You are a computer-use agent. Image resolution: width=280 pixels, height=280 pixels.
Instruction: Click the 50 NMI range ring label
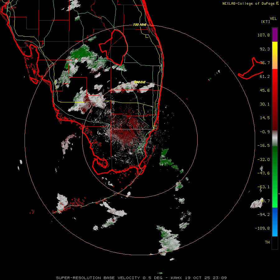pyautogui.click(x=140, y=82)
